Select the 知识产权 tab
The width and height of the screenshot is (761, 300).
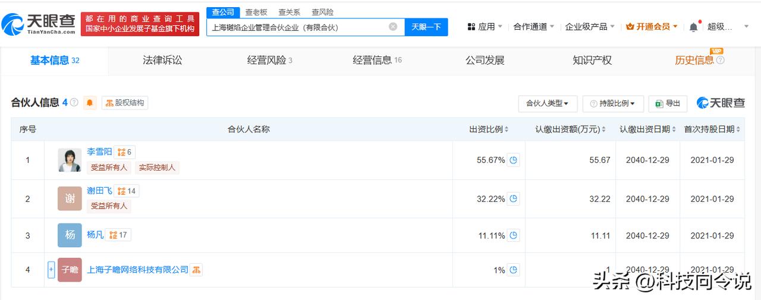pos(592,60)
